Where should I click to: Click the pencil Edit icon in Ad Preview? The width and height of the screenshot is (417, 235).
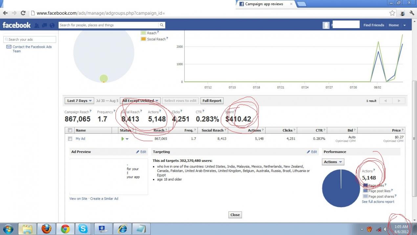138,152
